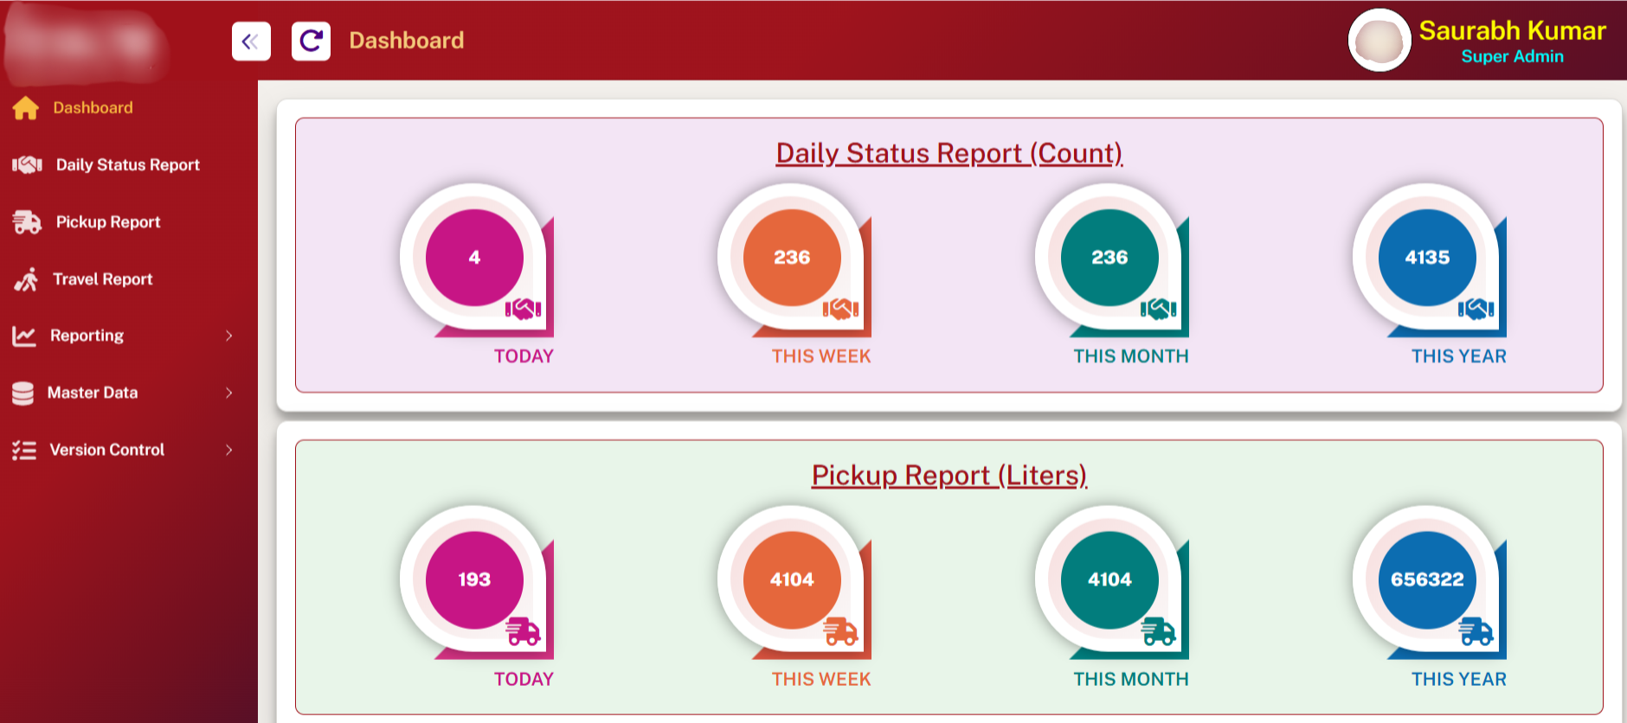
Task: Select the Travel Report walking-person icon
Action: 25,278
